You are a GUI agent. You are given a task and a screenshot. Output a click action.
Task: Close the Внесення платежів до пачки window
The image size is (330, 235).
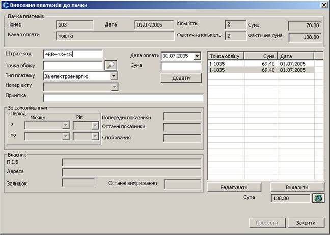point(324,5)
